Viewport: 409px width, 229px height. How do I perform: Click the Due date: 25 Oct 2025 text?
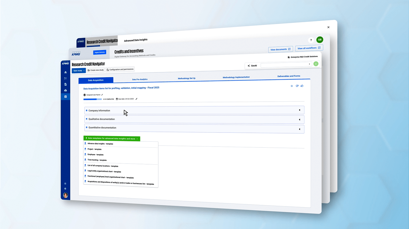pyautogui.click(x=126, y=99)
